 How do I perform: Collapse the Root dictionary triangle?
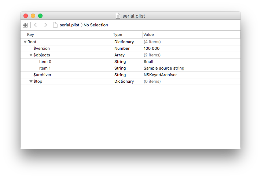click(25, 42)
